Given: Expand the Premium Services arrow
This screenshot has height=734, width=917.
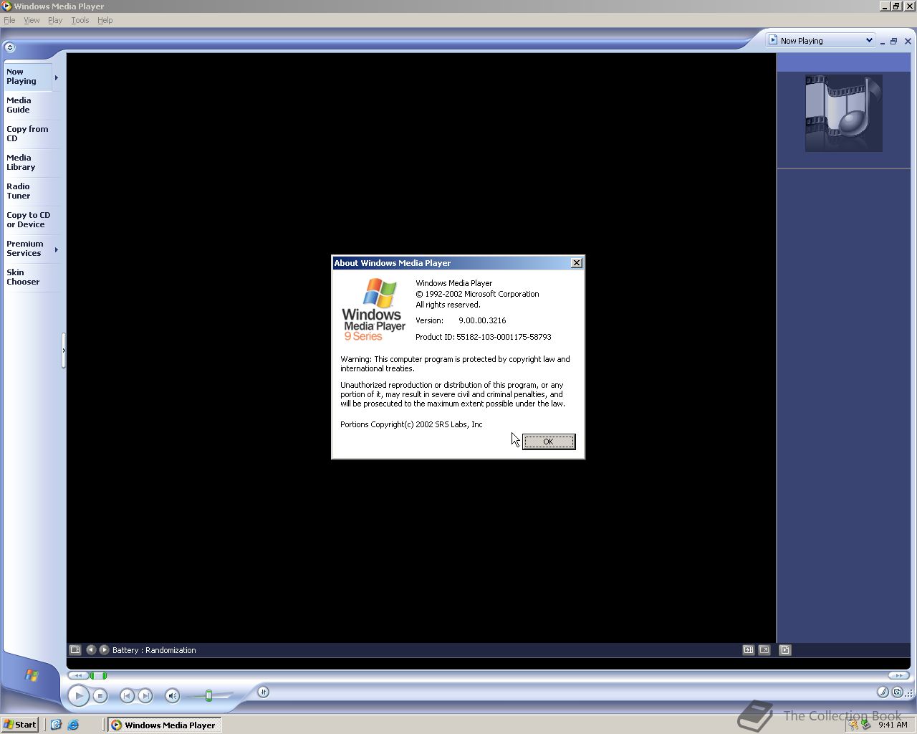Looking at the screenshot, I should (x=57, y=249).
